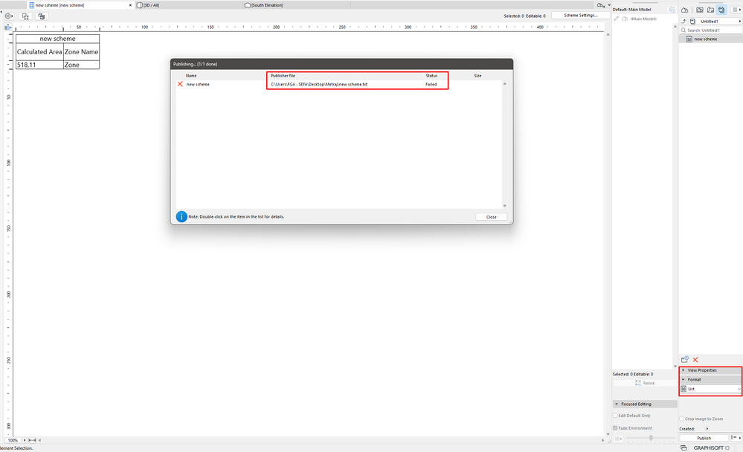Click the blue info icon in Publishing dialog
Screen dimensions: 743x452
click(x=181, y=216)
